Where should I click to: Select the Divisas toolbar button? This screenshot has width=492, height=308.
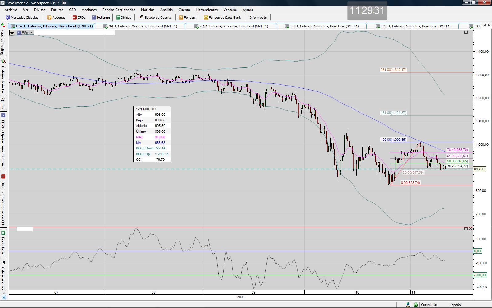123,18
